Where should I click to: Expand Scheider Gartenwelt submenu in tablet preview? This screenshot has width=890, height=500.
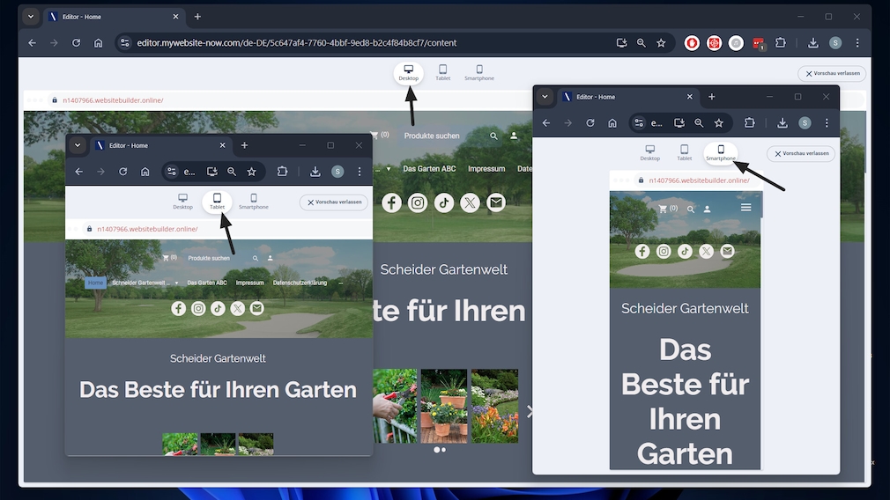[x=176, y=283]
